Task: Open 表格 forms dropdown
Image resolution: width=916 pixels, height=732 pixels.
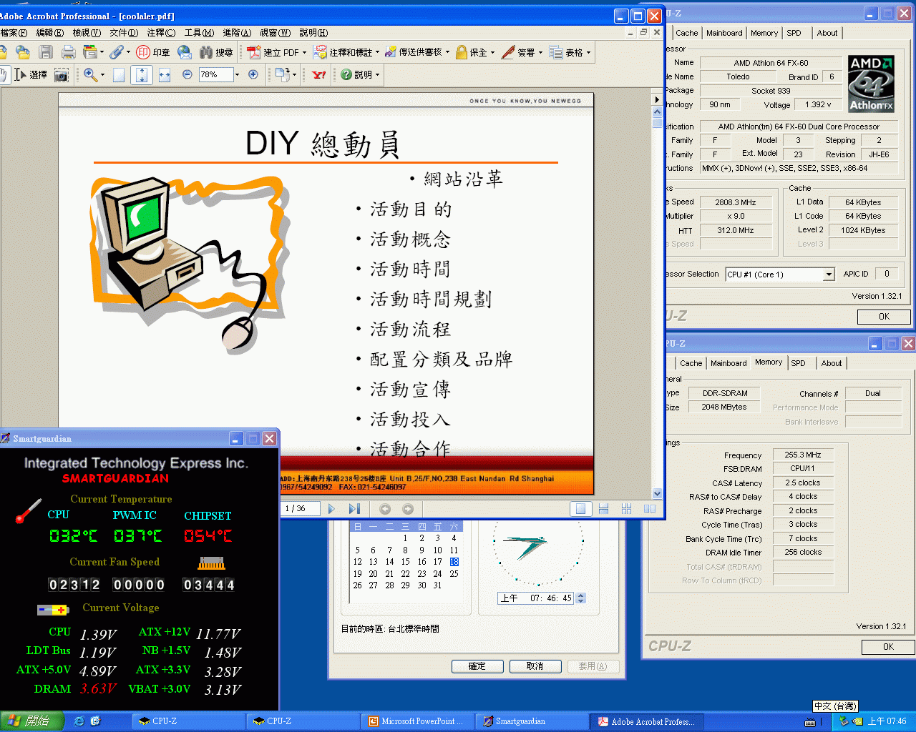Action: pyautogui.click(x=570, y=52)
